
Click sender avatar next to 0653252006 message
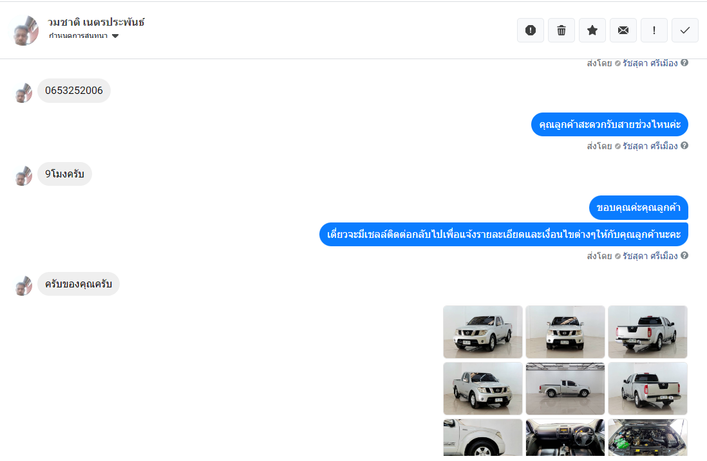click(x=24, y=93)
